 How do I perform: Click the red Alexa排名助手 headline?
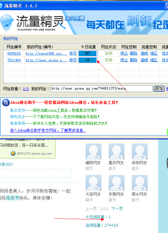(x=64, y=103)
